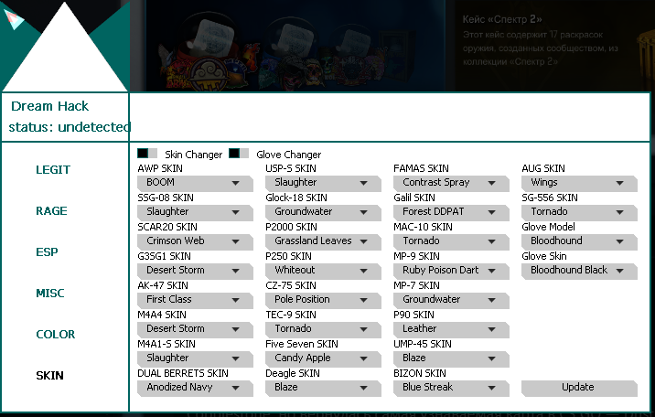Open the Five Seven SKIN Candy Apple dropdown
Screen dimensions: 655x417
click(x=323, y=359)
